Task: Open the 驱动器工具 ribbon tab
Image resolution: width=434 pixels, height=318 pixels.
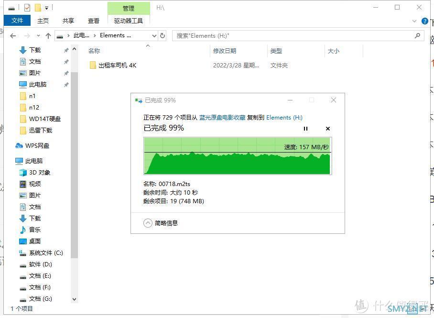Action: (x=129, y=21)
